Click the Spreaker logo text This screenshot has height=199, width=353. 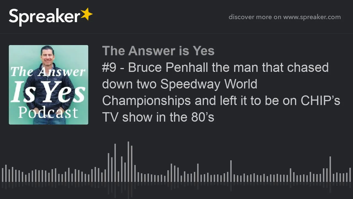pyautogui.click(x=45, y=17)
